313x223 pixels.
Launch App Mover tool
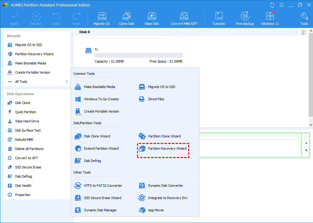(151, 210)
